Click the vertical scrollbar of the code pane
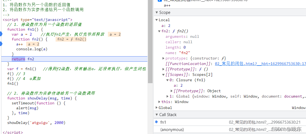306x134 pixels. (150, 42)
